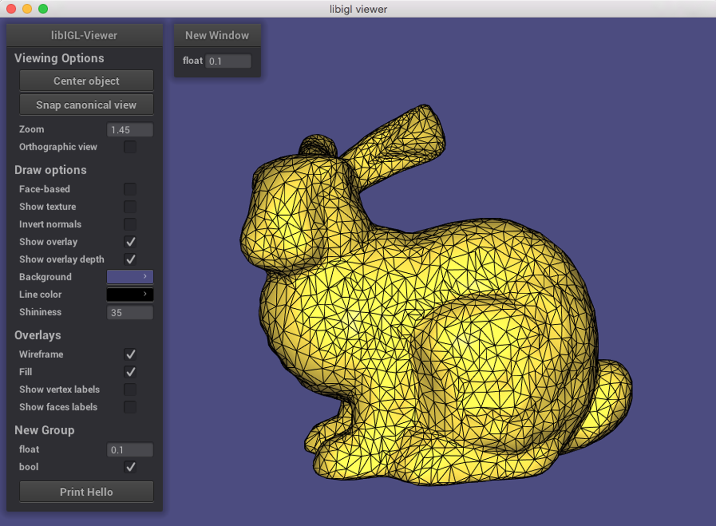
Task: Click the float field in New Window panel
Action: tap(228, 61)
